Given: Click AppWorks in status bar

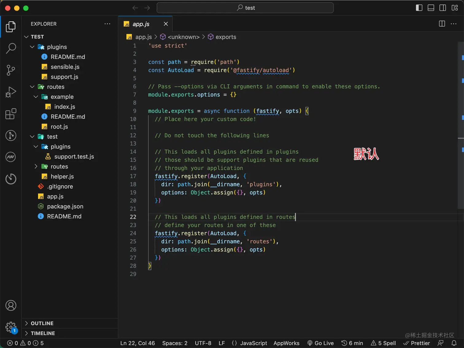Looking at the screenshot, I should click(286, 343).
